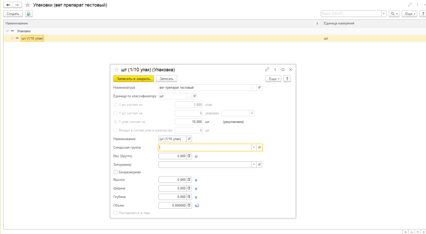This screenshot has width=426, height=234.
Task: Click into the Поиск (Ctrl+F) search field
Action: tap(350, 14)
